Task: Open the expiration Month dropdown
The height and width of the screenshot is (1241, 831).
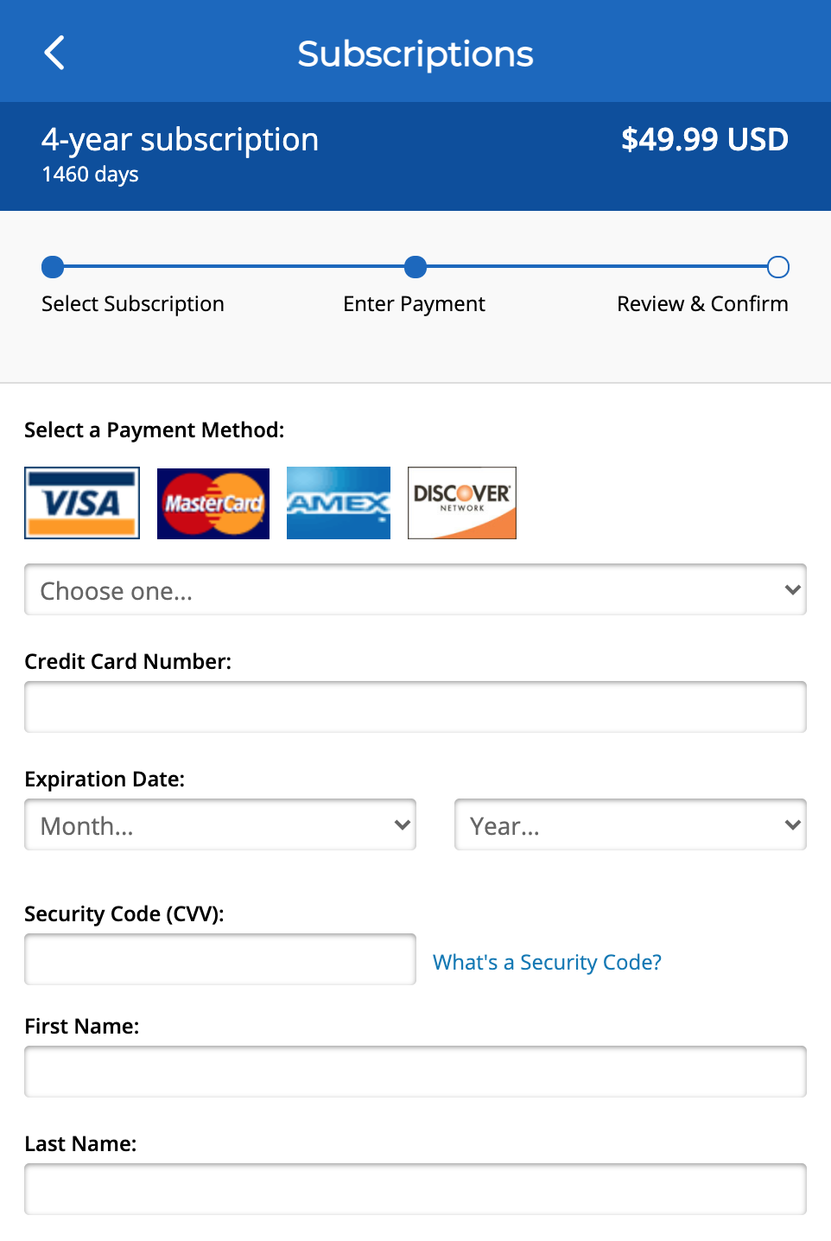Action: (x=219, y=824)
